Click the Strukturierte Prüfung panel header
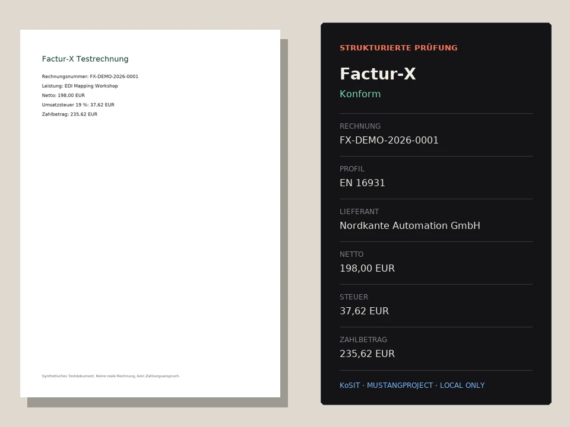570x427 pixels. pyautogui.click(x=398, y=48)
